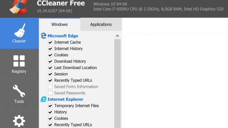Uncheck Download History checkbox
The image size is (228, 128).
tap(50, 61)
